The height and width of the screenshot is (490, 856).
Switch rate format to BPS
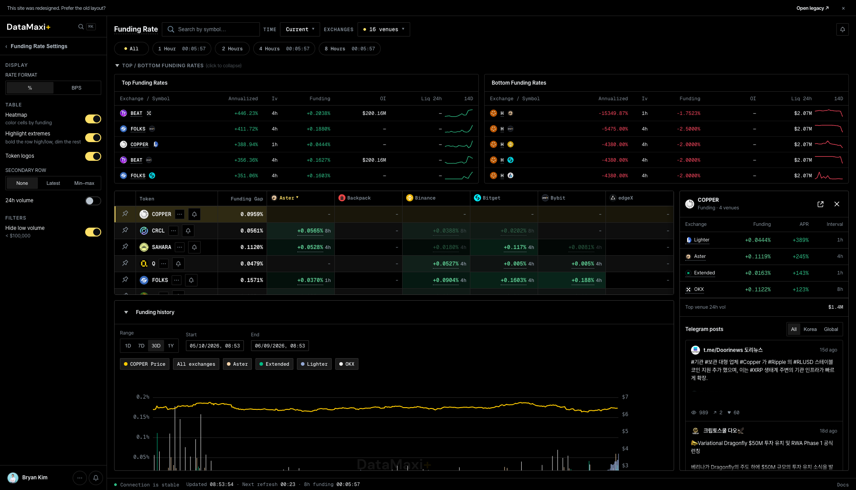[x=77, y=88]
